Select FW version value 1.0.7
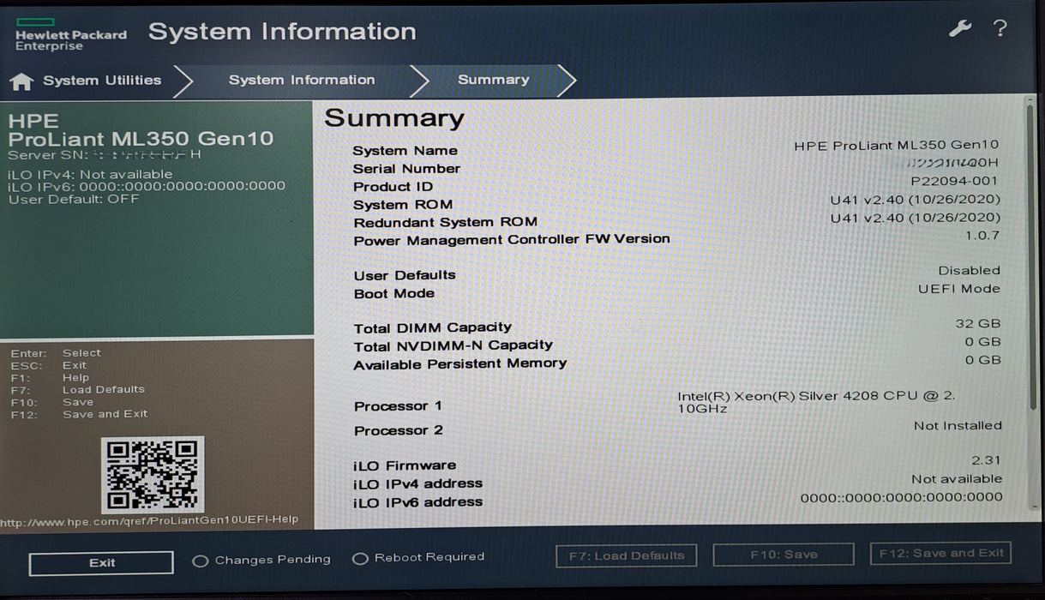The width and height of the screenshot is (1045, 600). point(982,235)
